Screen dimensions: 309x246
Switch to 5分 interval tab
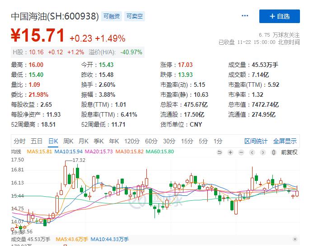pyautogui.click(x=203, y=141)
